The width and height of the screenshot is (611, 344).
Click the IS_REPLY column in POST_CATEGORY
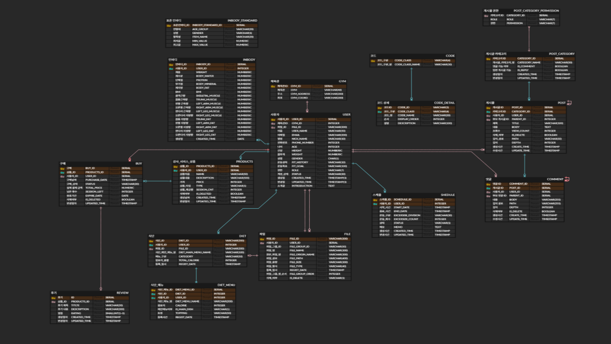[523, 70]
